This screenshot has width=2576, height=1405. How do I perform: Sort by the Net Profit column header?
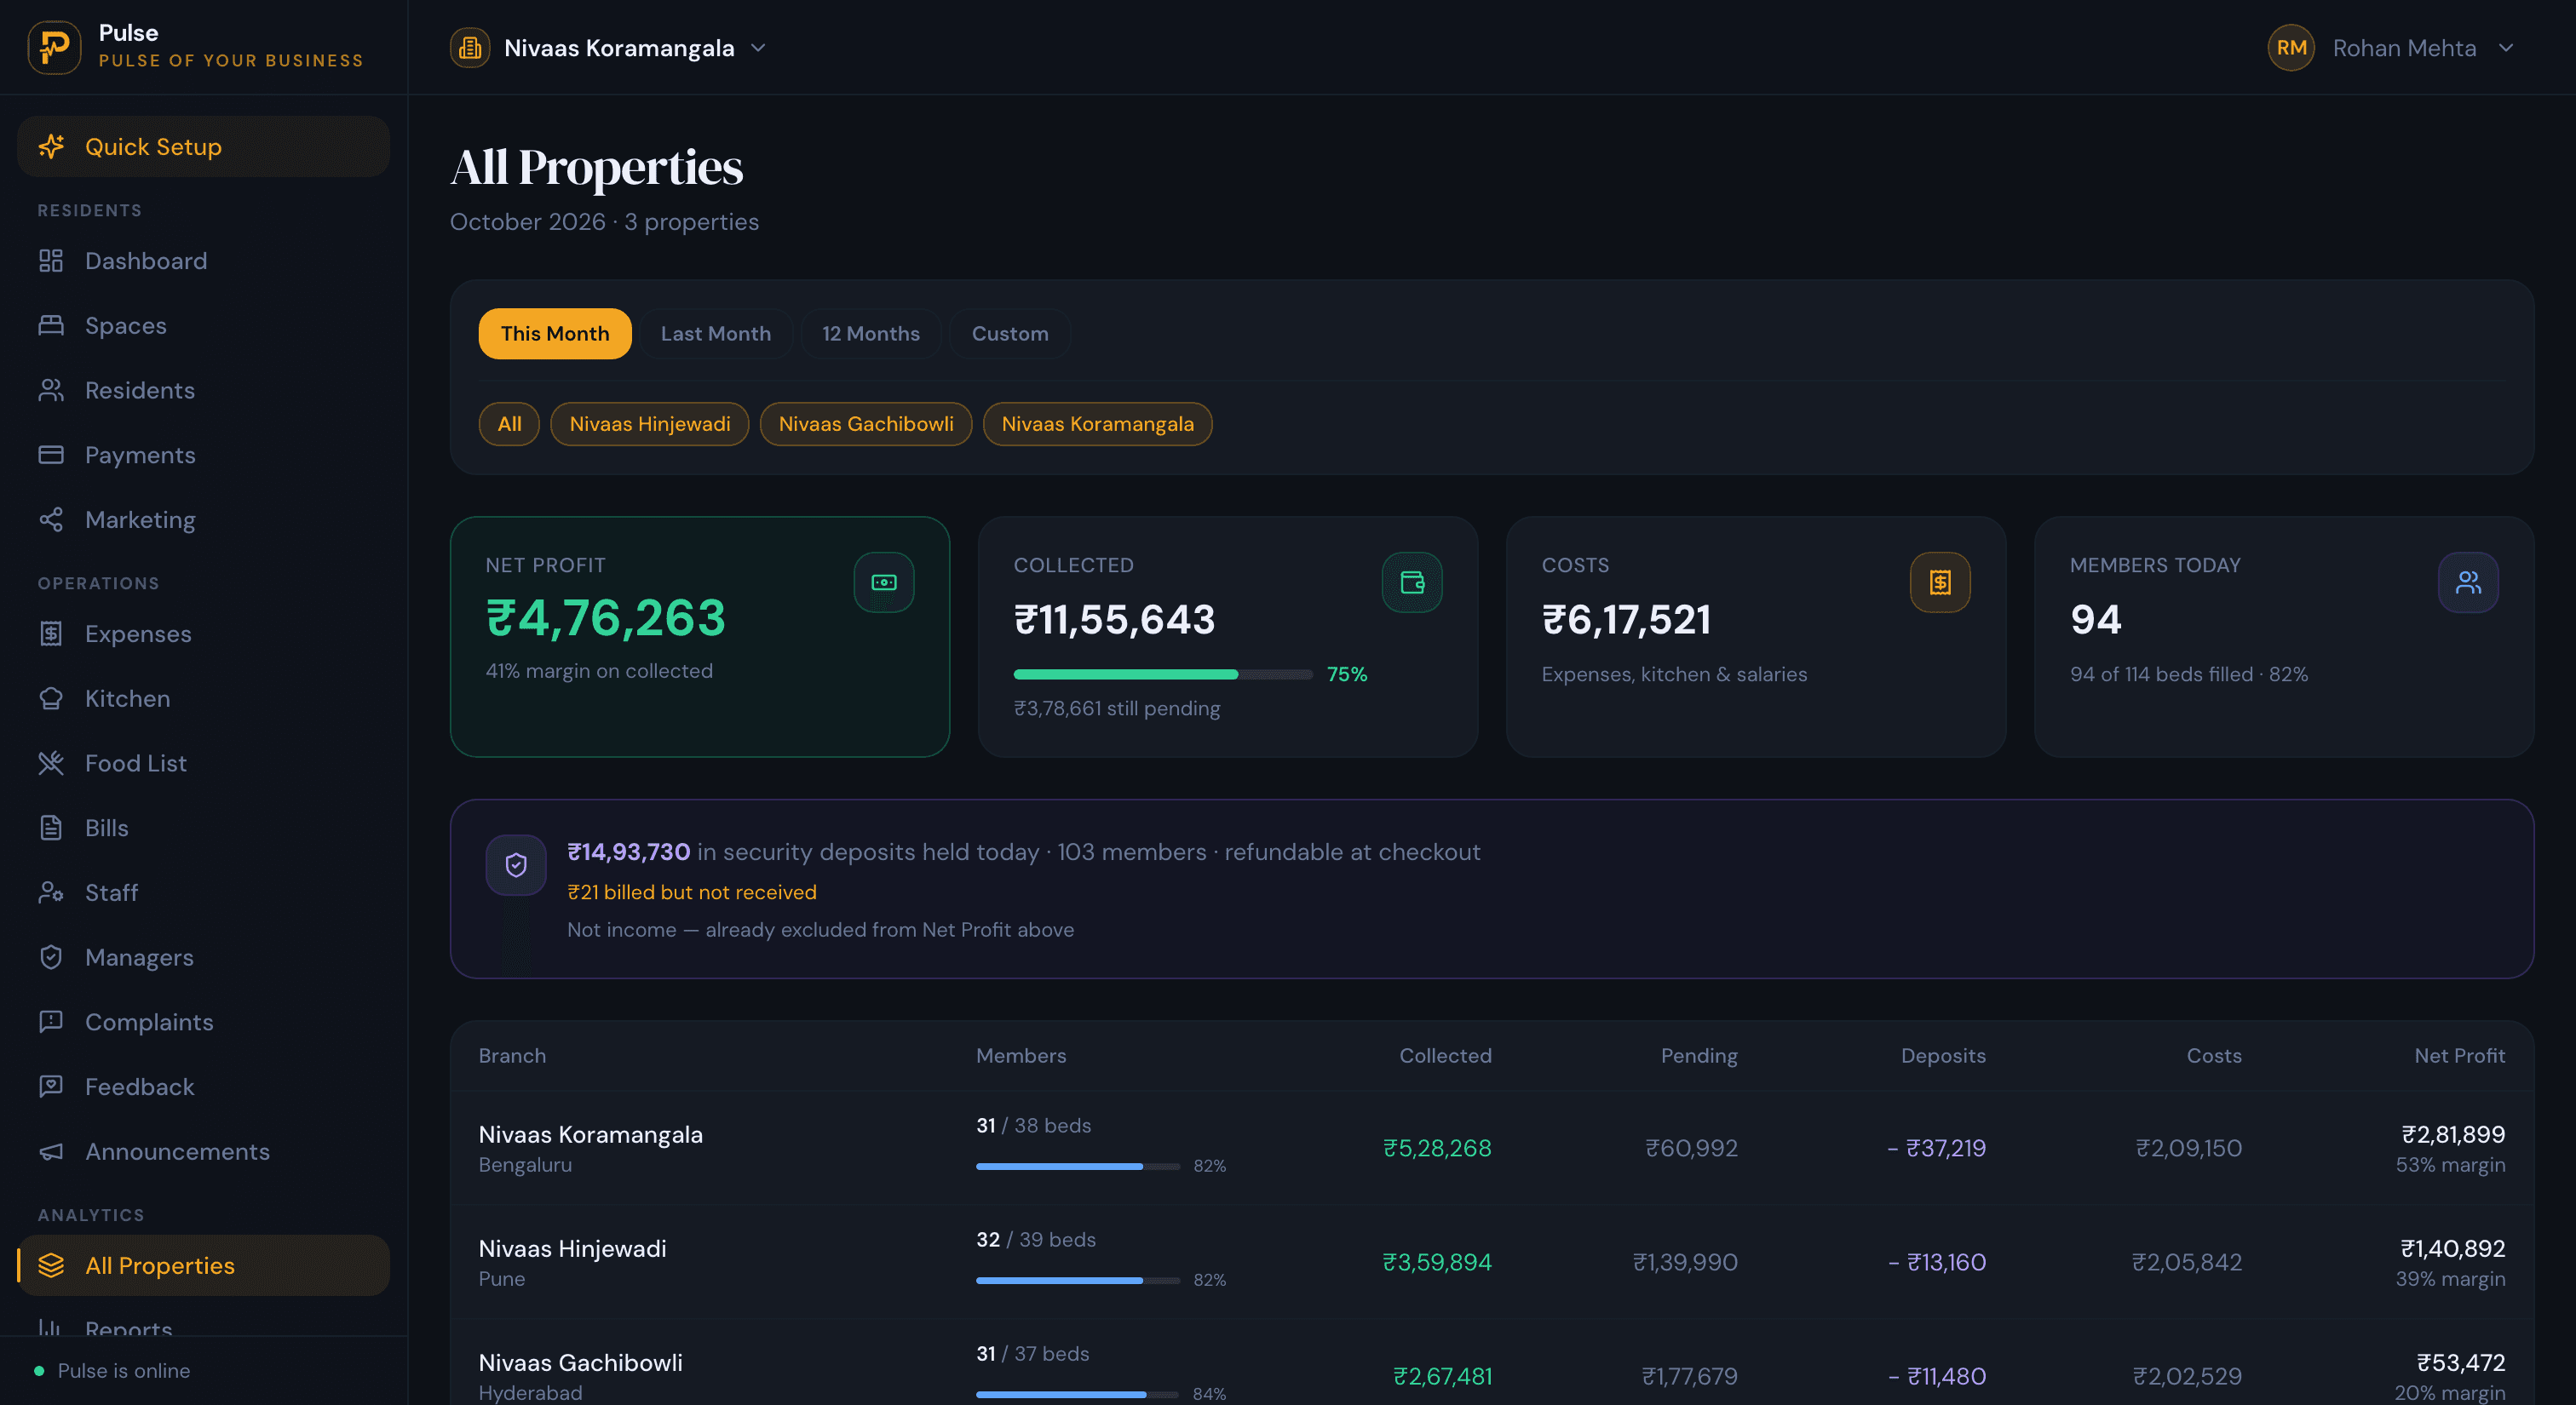(2459, 1055)
